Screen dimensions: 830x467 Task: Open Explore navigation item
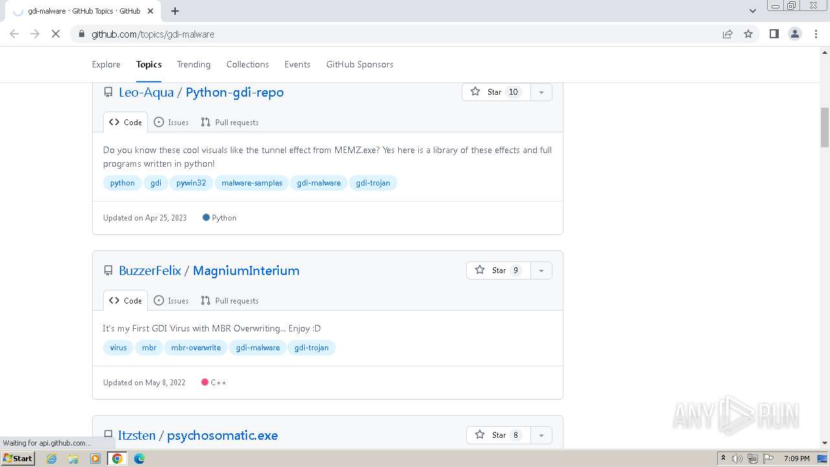coord(106,64)
